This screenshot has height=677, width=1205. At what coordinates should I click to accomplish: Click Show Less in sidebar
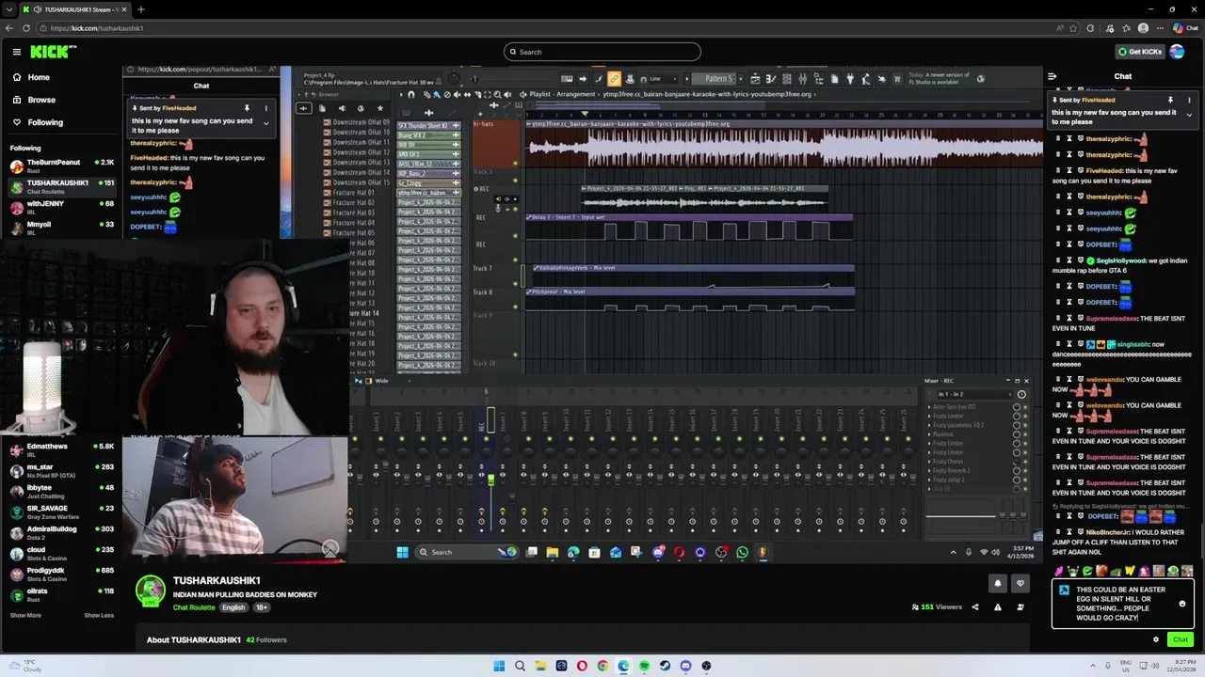tap(99, 615)
